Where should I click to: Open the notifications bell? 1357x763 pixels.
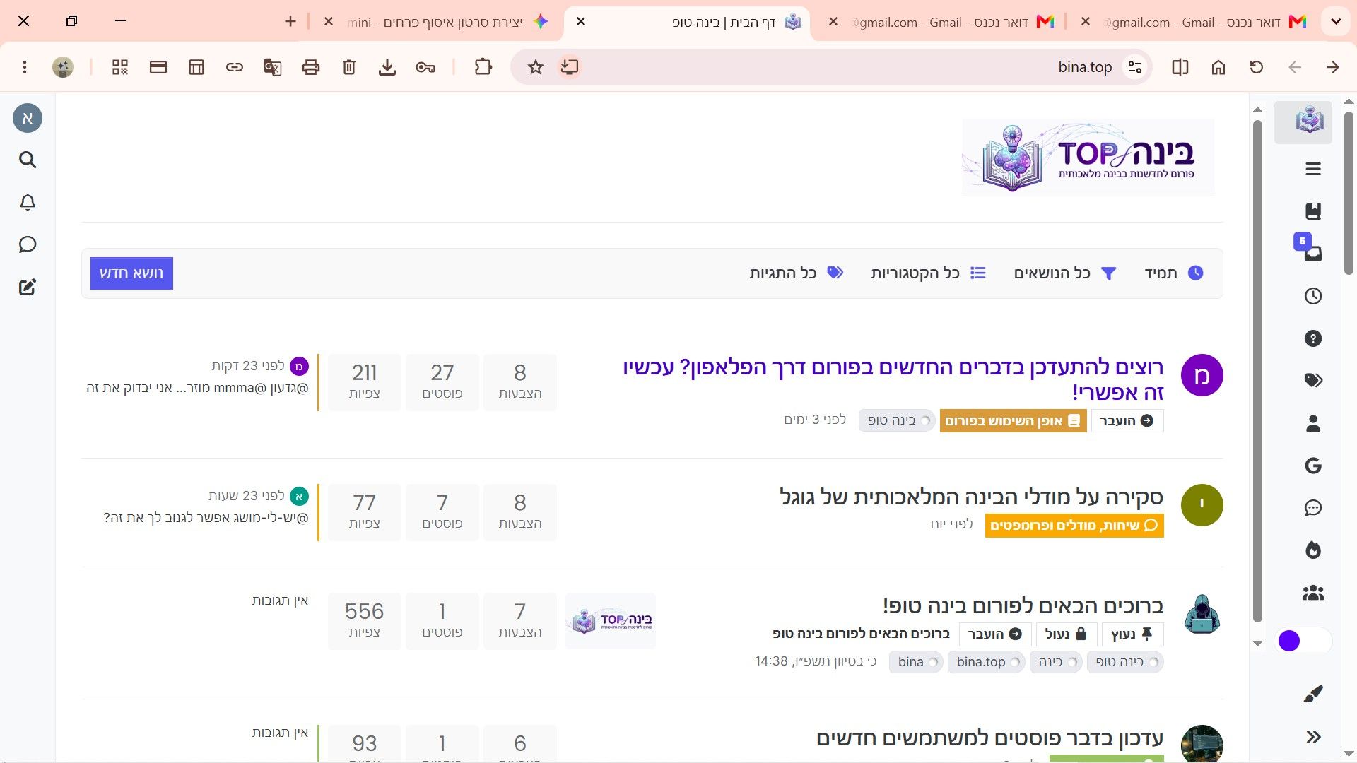(x=28, y=202)
